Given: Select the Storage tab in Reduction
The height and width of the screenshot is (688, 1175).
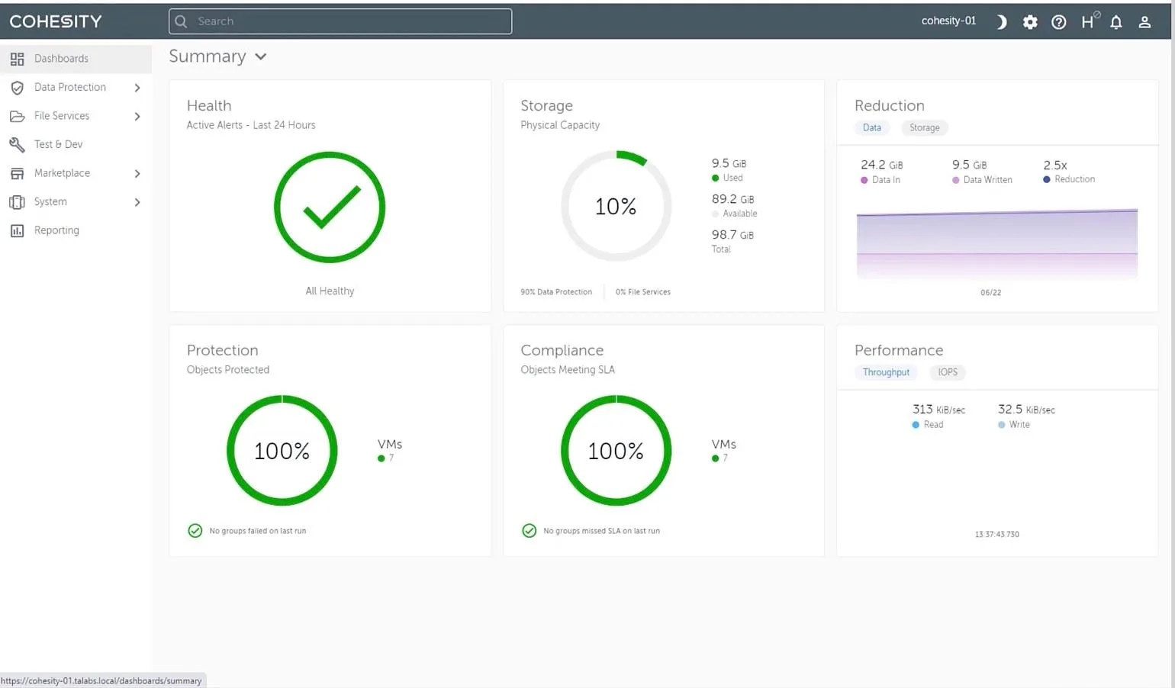Looking at the screenshot, I should coord(924,128).
